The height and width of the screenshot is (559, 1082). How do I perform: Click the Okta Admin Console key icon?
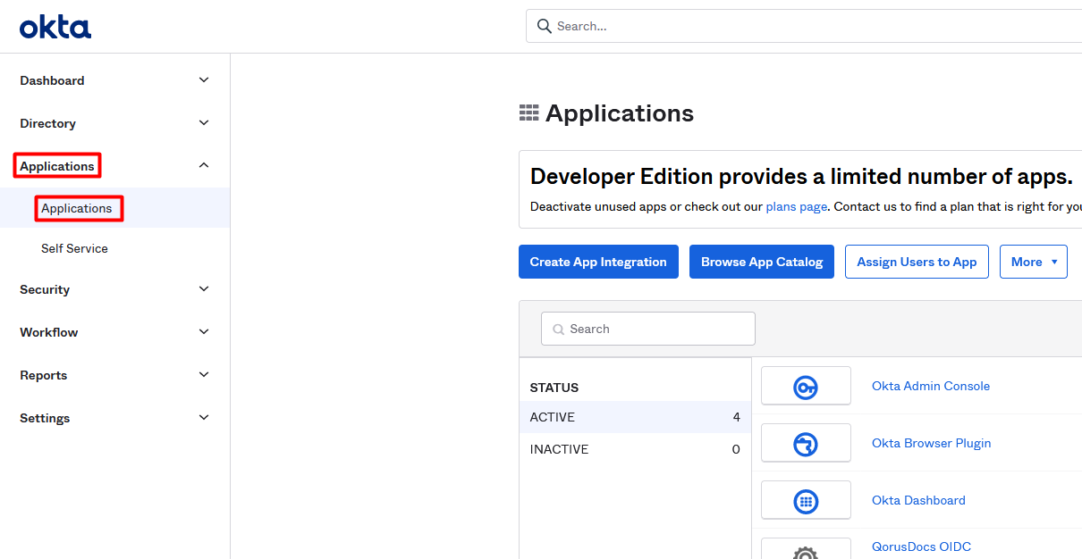tap(806, 387)
